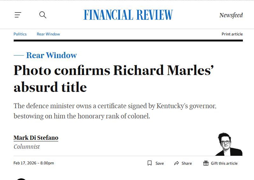Viewport: 254px width, 180px height.
Task: Click the subheading about Kentucky's governor
Action: [x=115, y=111]
